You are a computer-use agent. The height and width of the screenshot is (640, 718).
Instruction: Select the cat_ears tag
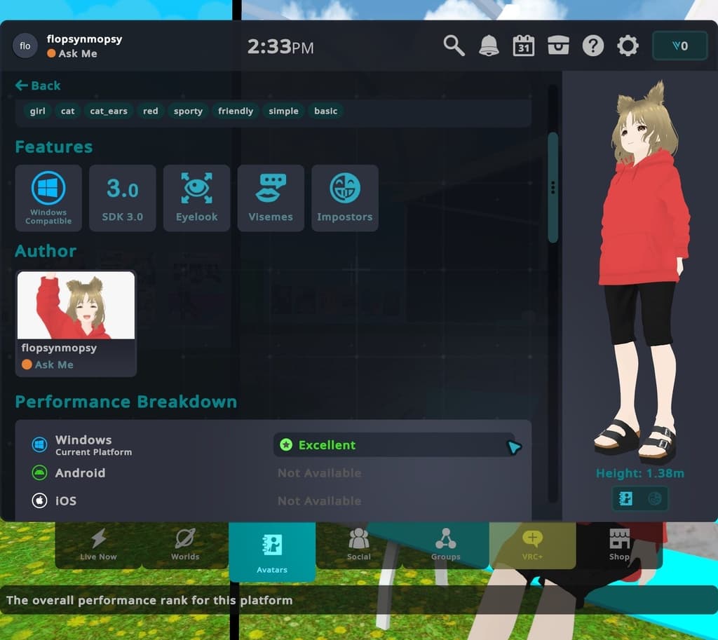[x=109, y=111]
